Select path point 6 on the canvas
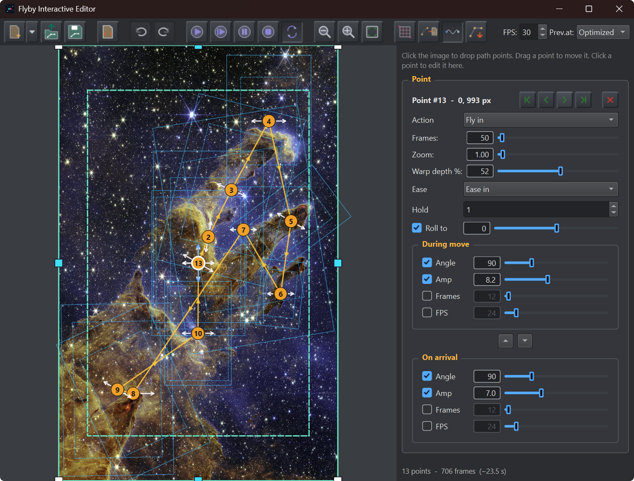The image size is (634, 481). [281, 294]
